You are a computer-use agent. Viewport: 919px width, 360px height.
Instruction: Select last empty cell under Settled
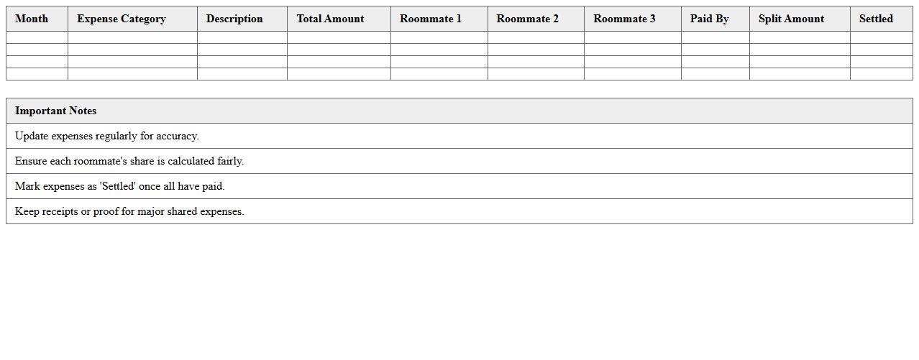tap(881, 74)
